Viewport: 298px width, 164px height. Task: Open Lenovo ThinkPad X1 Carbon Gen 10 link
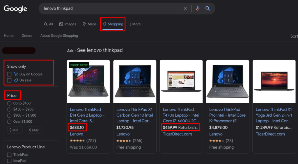[x=134, y=115]
